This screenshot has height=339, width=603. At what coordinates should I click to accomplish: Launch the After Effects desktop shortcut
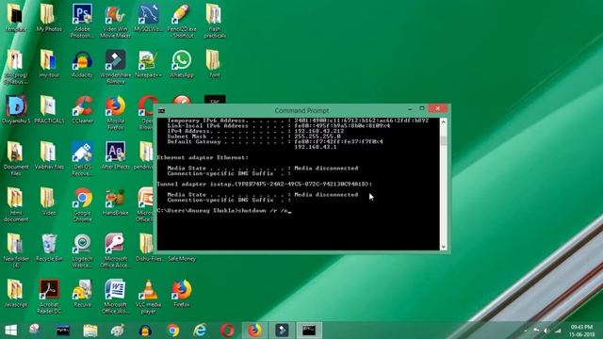pyautogui.click(x=115, y=155)
